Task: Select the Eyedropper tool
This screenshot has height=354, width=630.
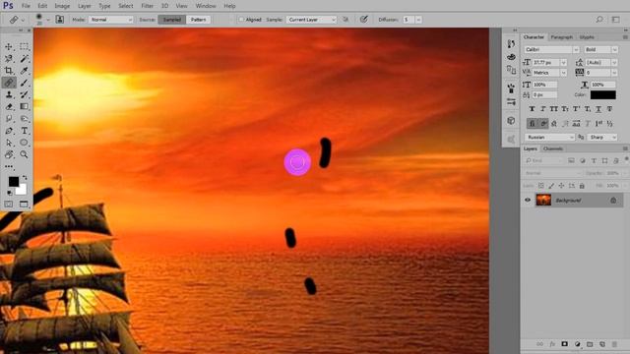Action: point(24,71)
